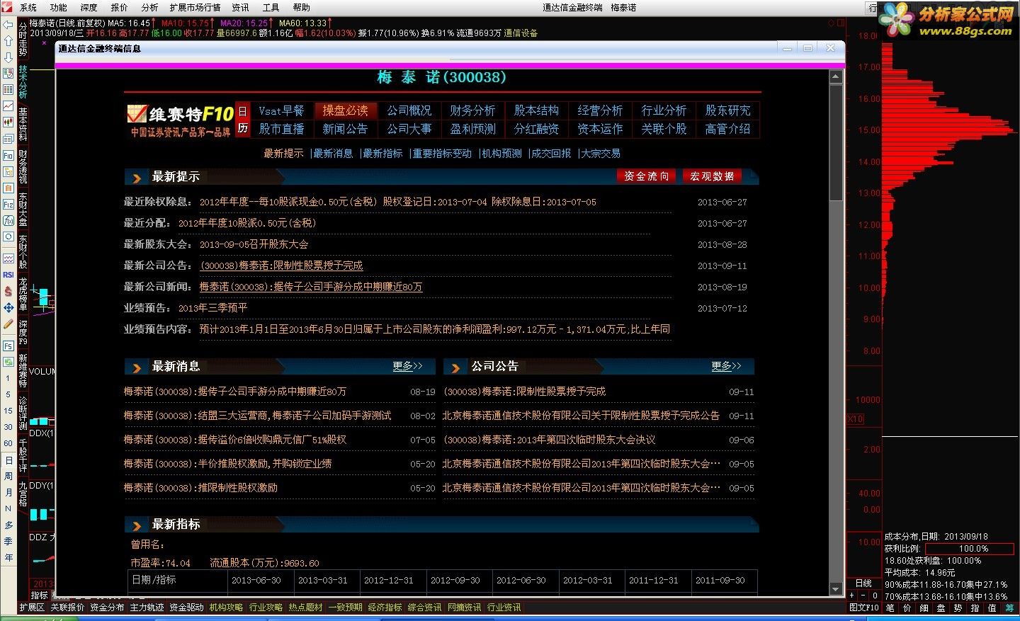
Task: Click the scrollbar up arrow in the info window
Action: (836, 76)
